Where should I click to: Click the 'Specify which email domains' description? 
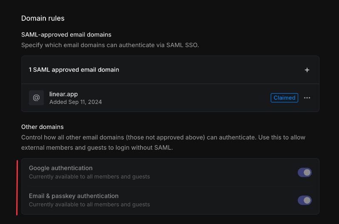coord(110,45)
